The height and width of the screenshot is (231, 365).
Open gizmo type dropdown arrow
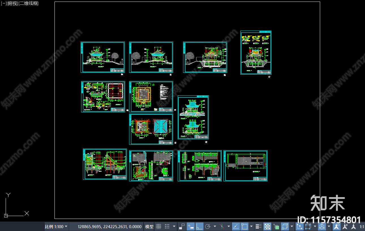point(329,226)
